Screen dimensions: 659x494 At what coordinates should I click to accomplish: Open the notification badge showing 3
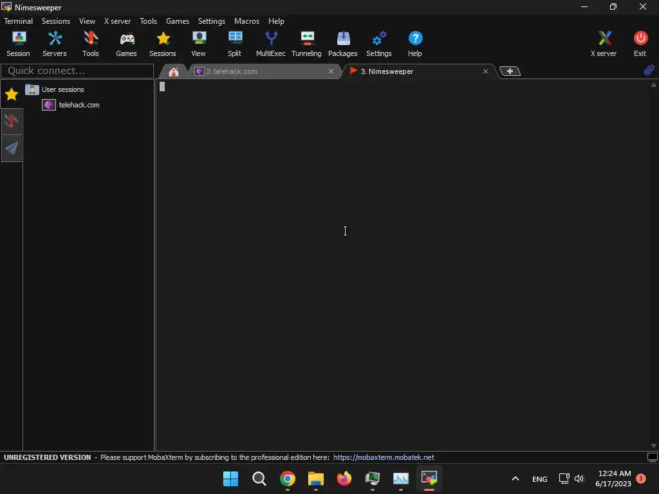pyautogui.click(x=641, y=478)
